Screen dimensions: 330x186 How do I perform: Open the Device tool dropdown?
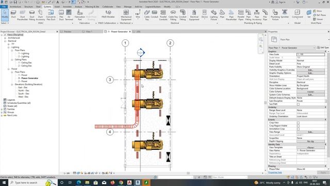pos(204,19)
